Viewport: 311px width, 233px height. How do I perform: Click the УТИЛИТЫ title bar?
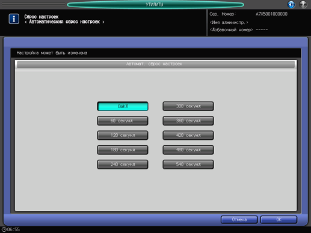click(x=155, y=4)
